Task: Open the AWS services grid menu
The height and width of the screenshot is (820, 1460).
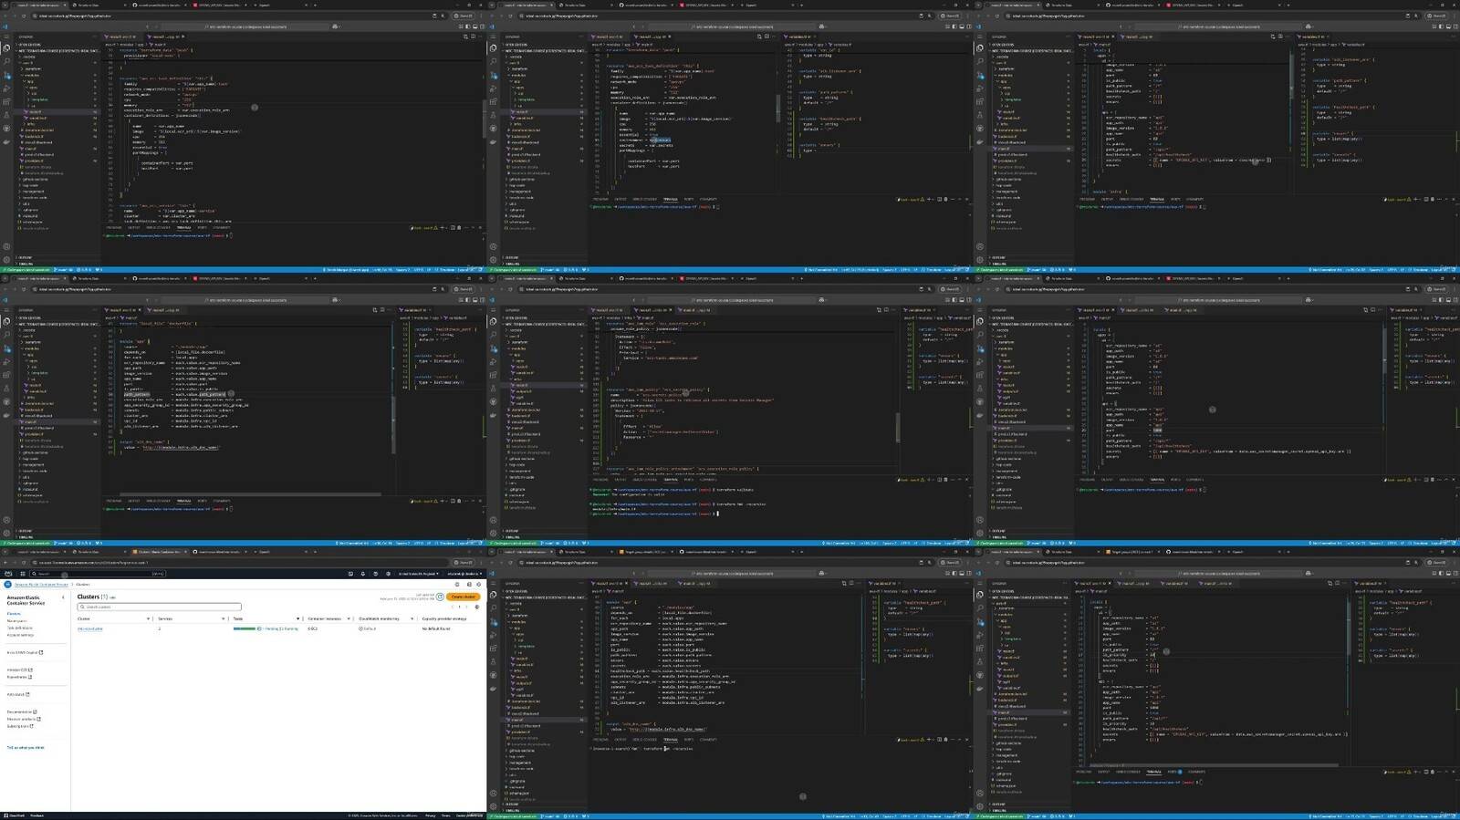Action: (23, 574)
